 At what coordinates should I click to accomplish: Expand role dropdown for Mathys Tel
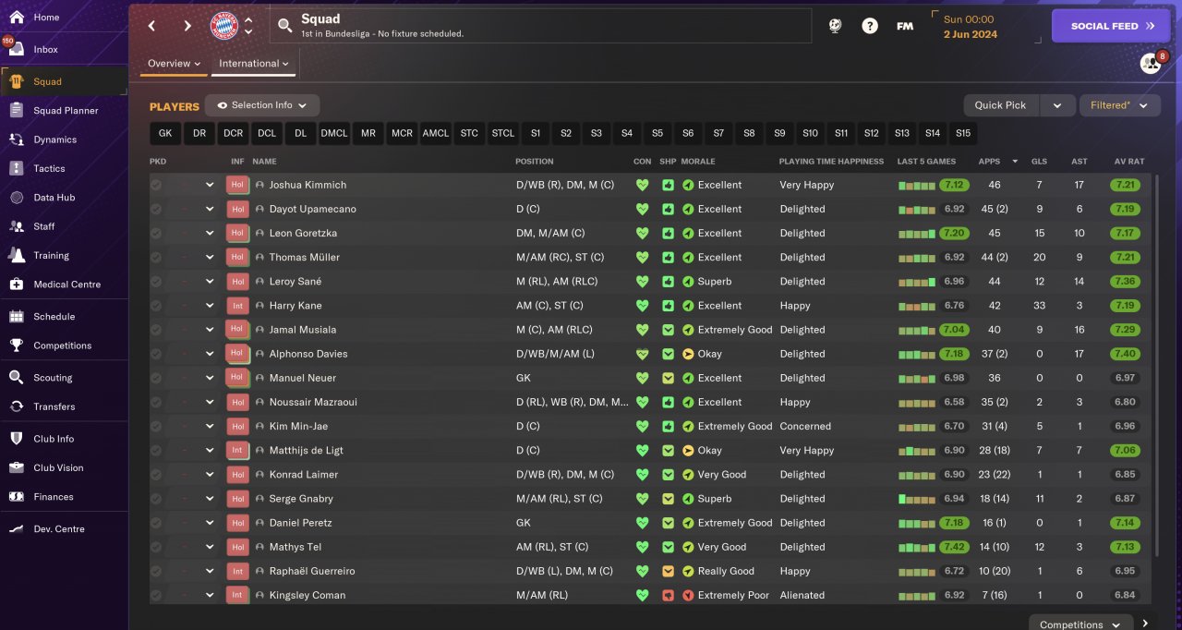click(210, 547)
